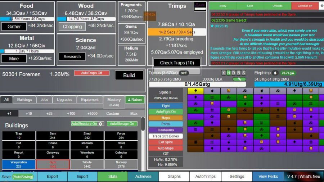Set purchase amount to Max
The image size is (324, 182).
[134, 114]
